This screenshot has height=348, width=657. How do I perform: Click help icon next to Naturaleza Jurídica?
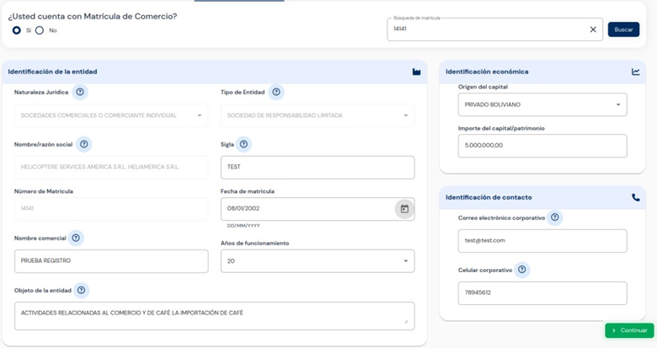pos(80,92)
